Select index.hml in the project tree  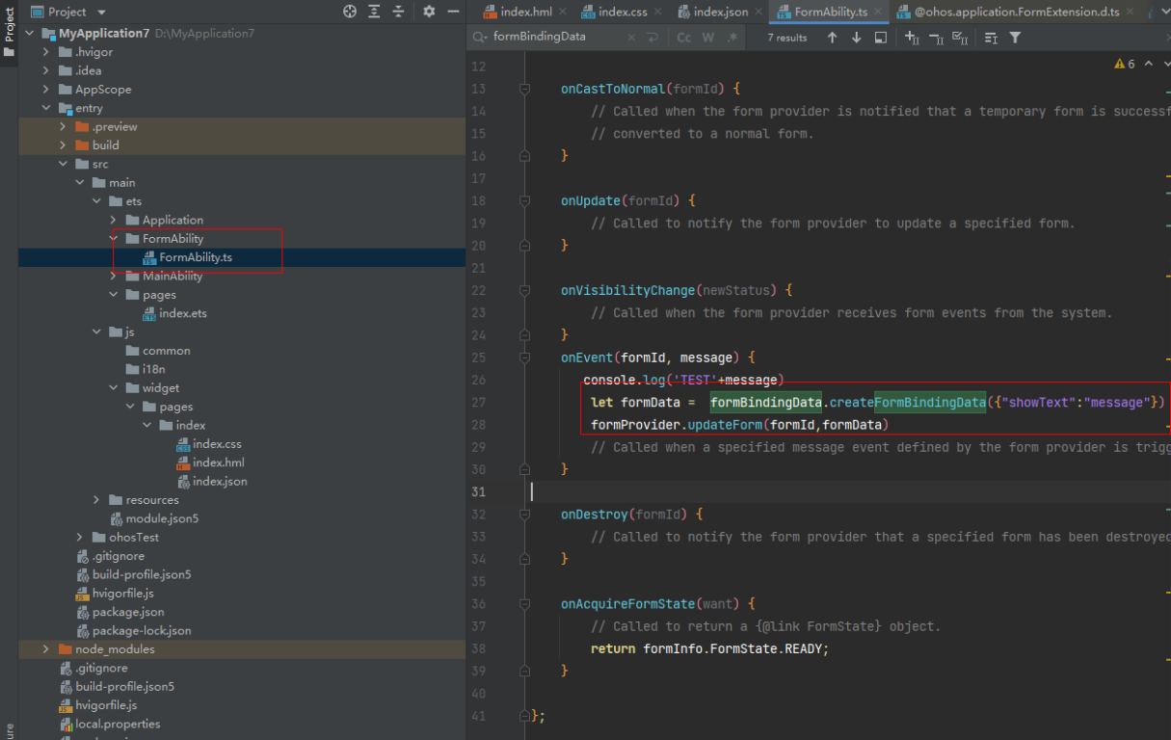[x=218, y=462]
